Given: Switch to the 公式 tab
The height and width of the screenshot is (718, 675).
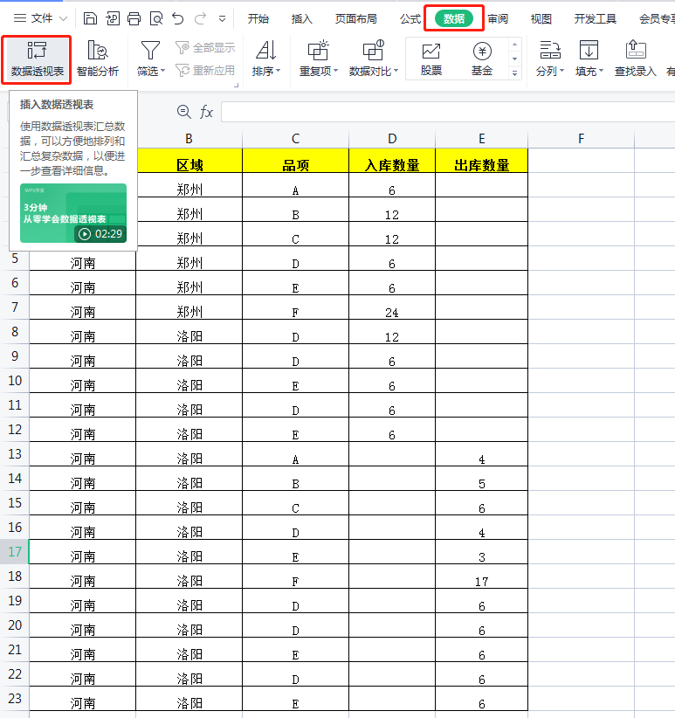Looking at the screenshot, I should [410, 18].
